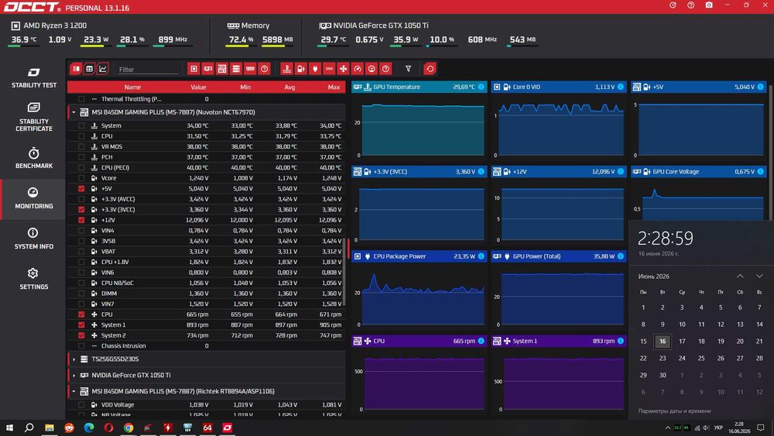Go to previous month in calendar
The height and width of the screenshot is (436, 774).
click(x=740, y=276)
